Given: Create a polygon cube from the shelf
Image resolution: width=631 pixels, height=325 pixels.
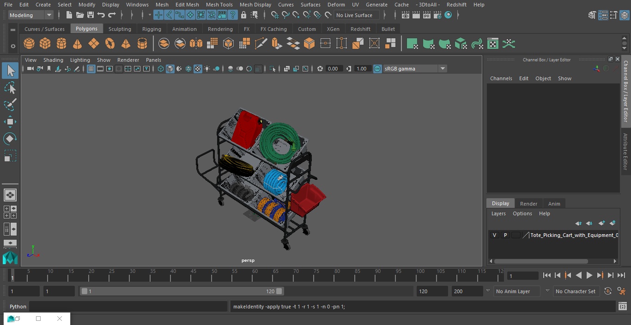Looking at the screenshot, I should [45, 44].
